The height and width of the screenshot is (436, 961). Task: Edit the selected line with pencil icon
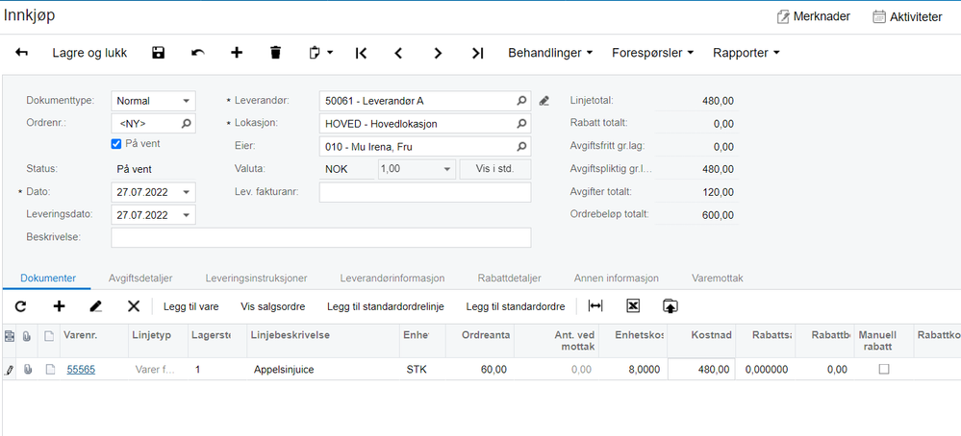(95, 306)
